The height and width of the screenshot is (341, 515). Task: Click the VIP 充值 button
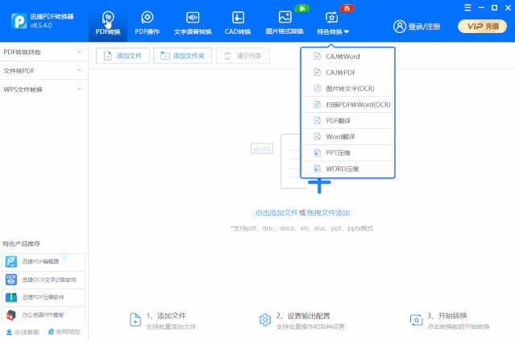[482, 27]
